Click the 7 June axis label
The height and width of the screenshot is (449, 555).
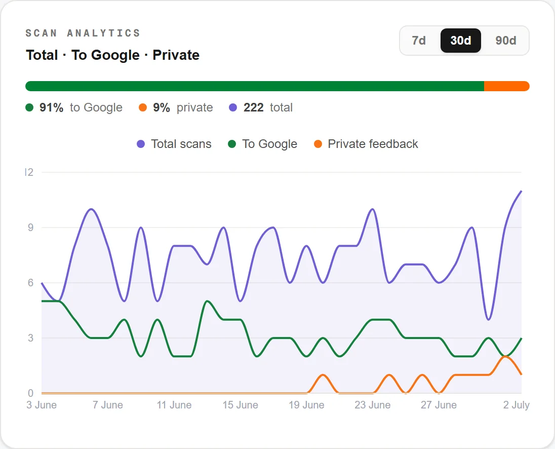(x=107, y=405)
